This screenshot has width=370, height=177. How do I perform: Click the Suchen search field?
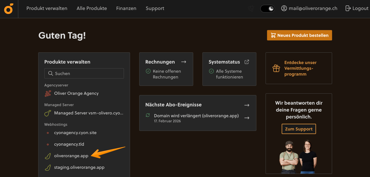coord(84,73)
